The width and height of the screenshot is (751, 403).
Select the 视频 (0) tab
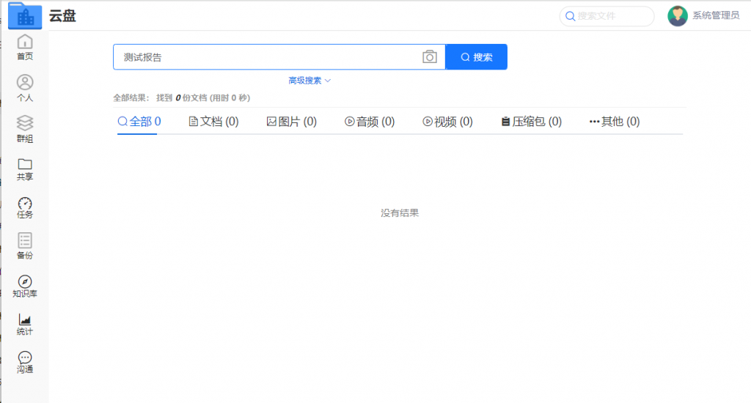pyautogui.click(x=447, y=122)
